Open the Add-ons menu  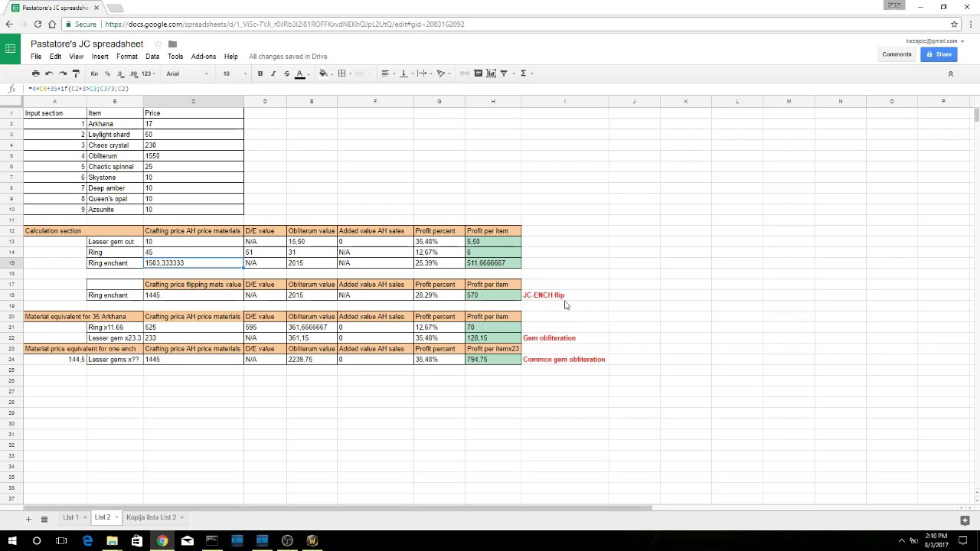204,57
